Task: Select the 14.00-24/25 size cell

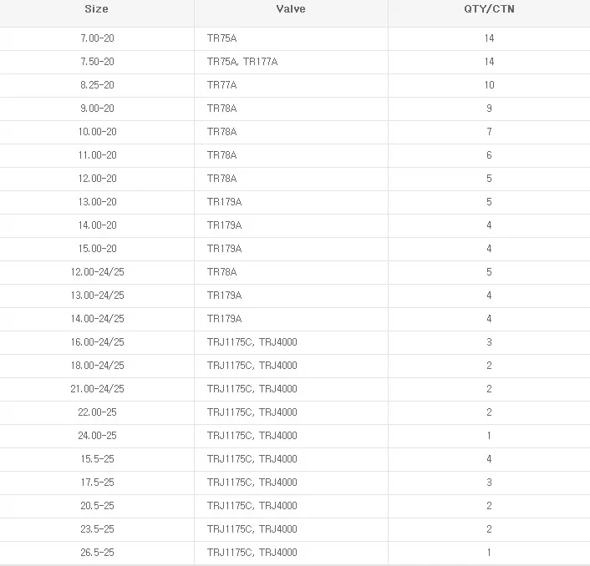Action: (96, 319)
